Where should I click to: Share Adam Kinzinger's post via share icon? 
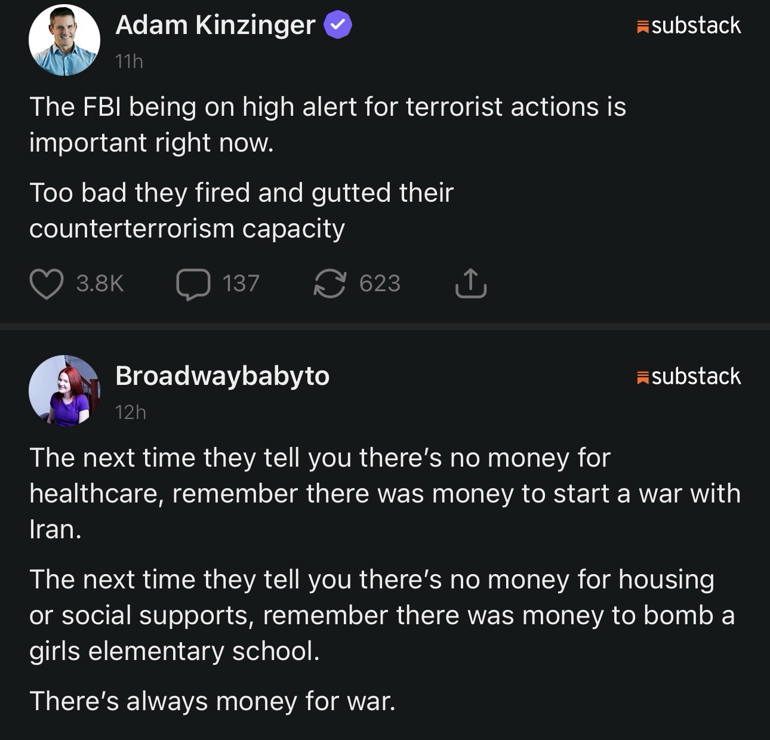click(x=471, y=283)
